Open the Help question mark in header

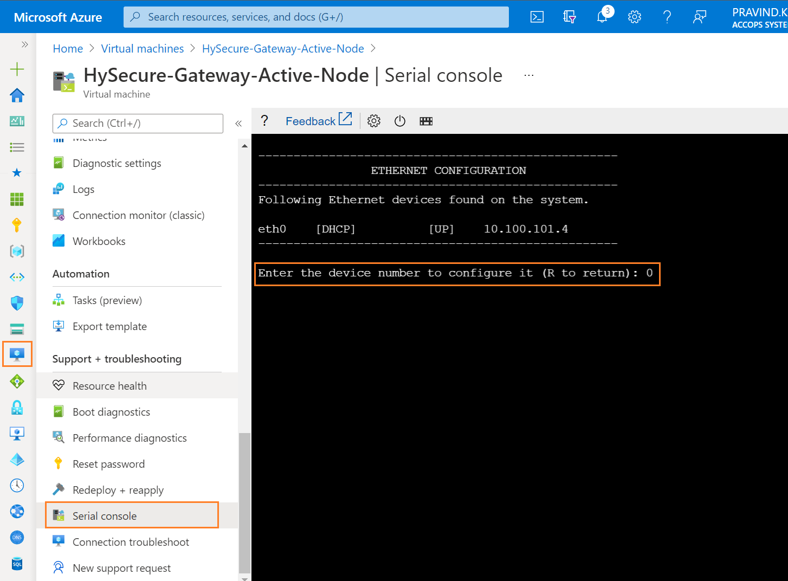(x=667, y=17)
